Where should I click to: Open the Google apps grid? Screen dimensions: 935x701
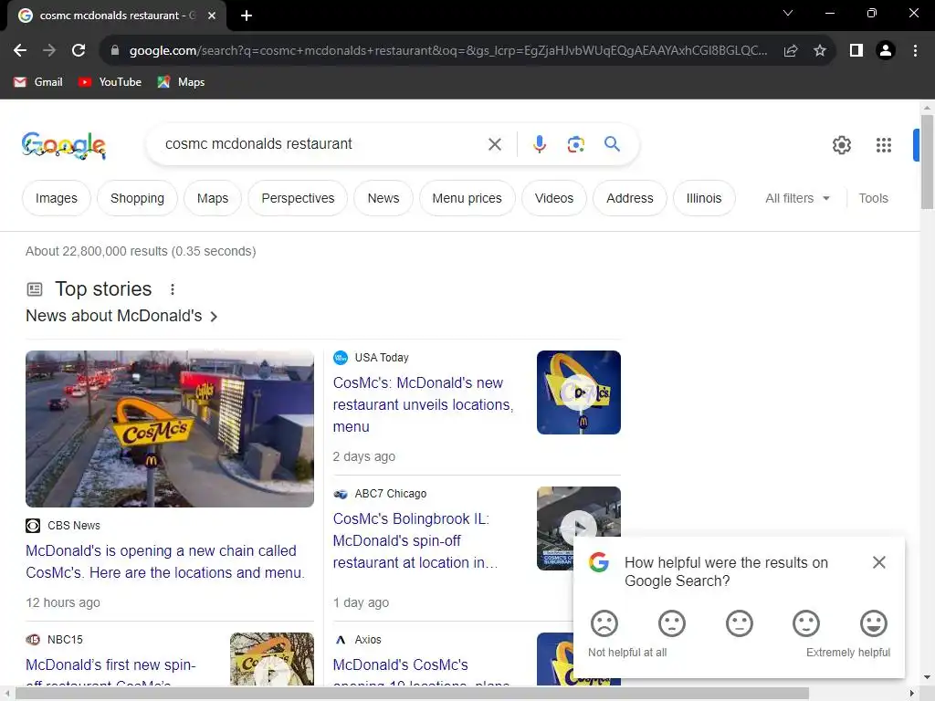coord(884,145)
